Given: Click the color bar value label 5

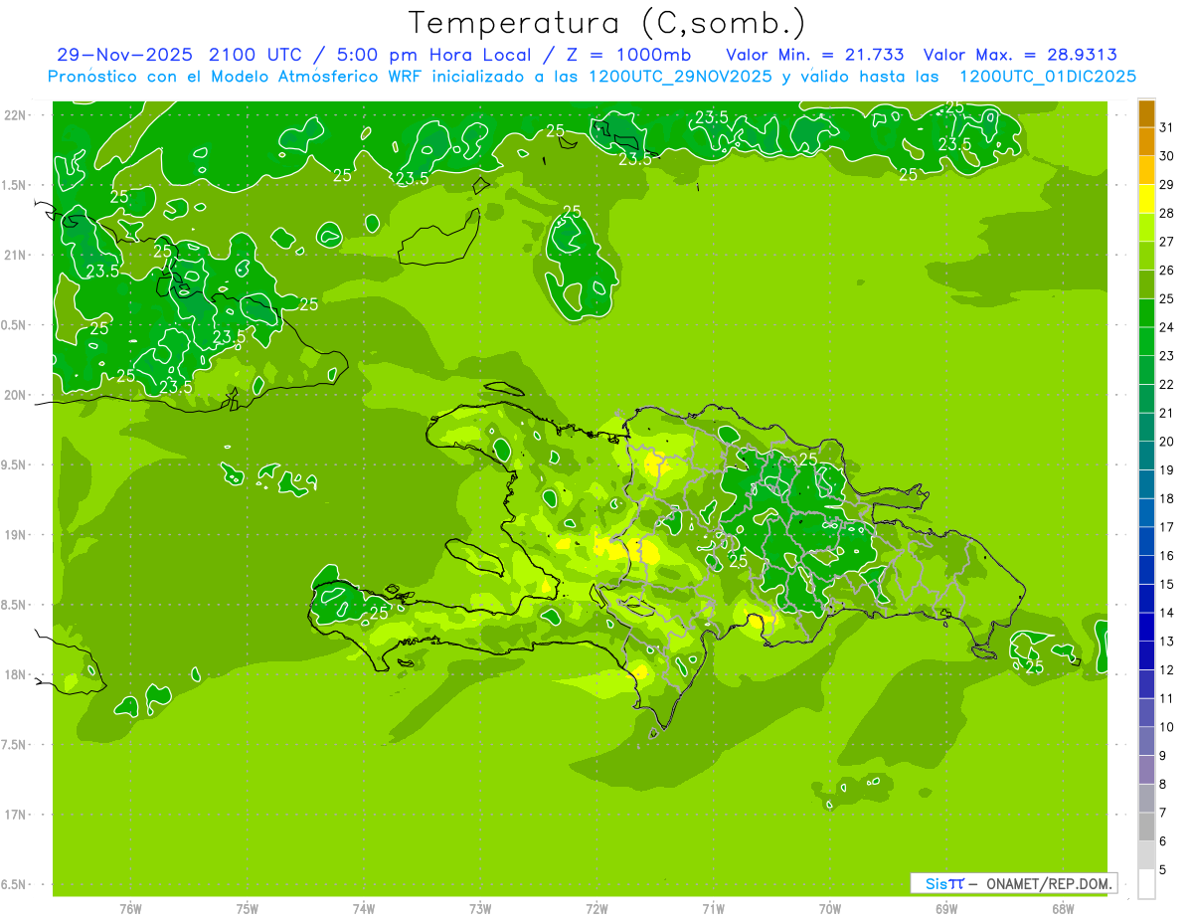Looking at the screenshot, I should pos(1163,869).
